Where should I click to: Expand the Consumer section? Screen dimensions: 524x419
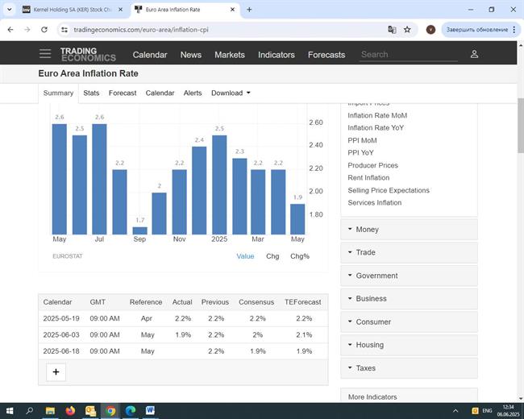(409, 322)
